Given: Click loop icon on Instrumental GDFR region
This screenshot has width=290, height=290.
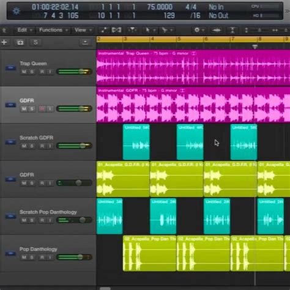Looking at the screenshot, I should tap(182, 91).
